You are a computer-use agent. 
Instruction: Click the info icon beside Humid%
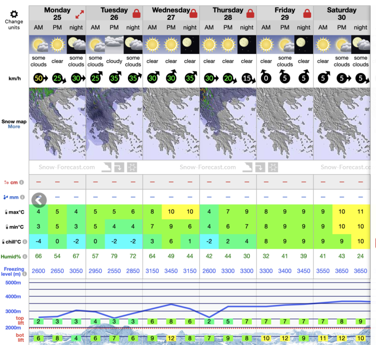pyautogui.click(x=25, y=257)
